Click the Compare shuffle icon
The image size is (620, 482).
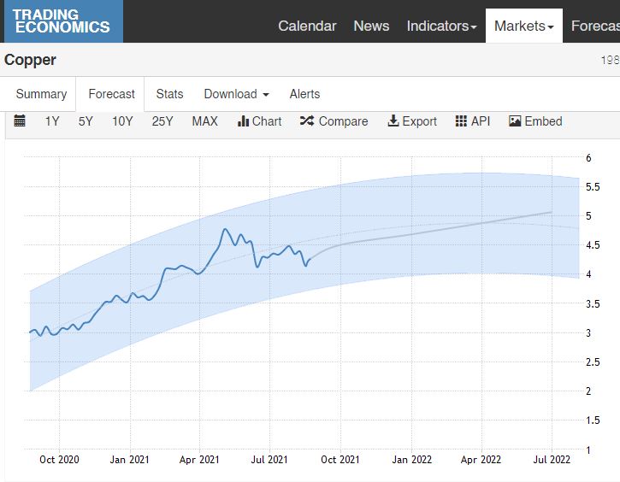click(307, 121)
